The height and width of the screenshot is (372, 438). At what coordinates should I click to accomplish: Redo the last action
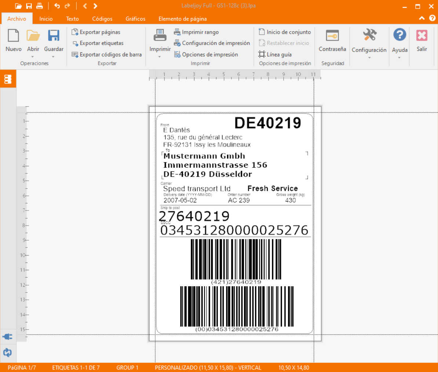[67, 6]
